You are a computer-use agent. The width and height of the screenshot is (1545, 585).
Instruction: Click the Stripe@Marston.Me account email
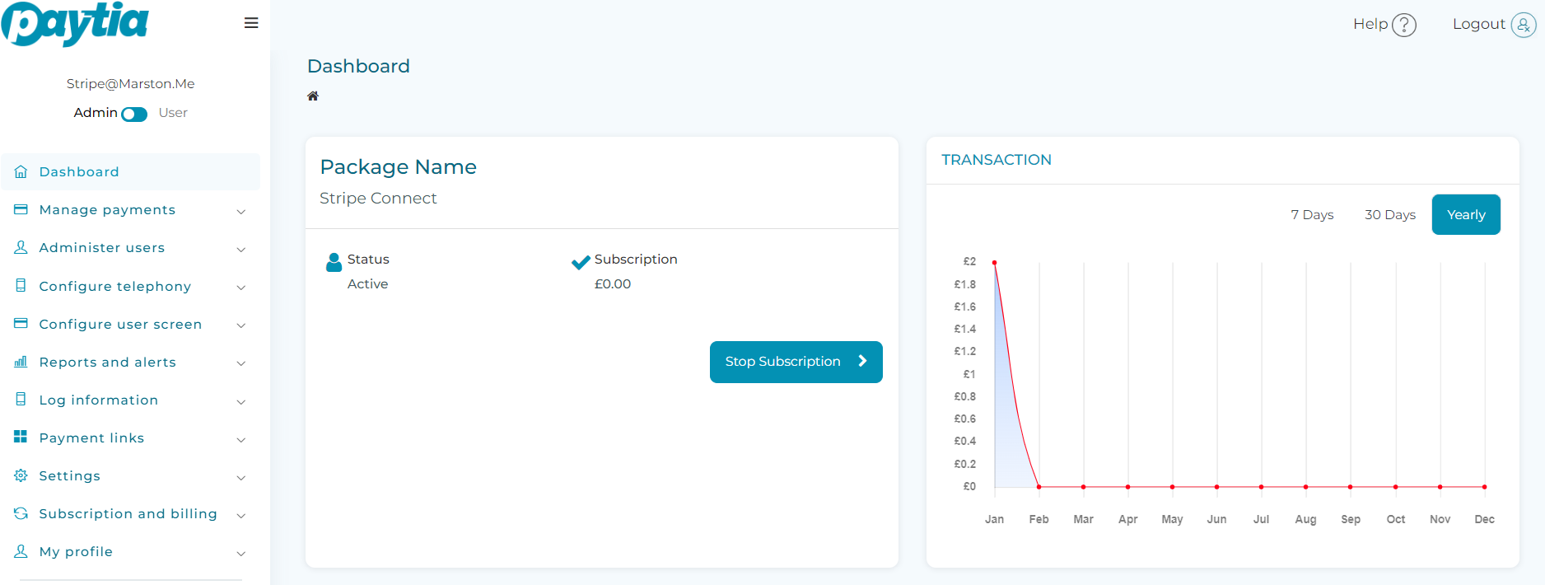coord(130,83)
